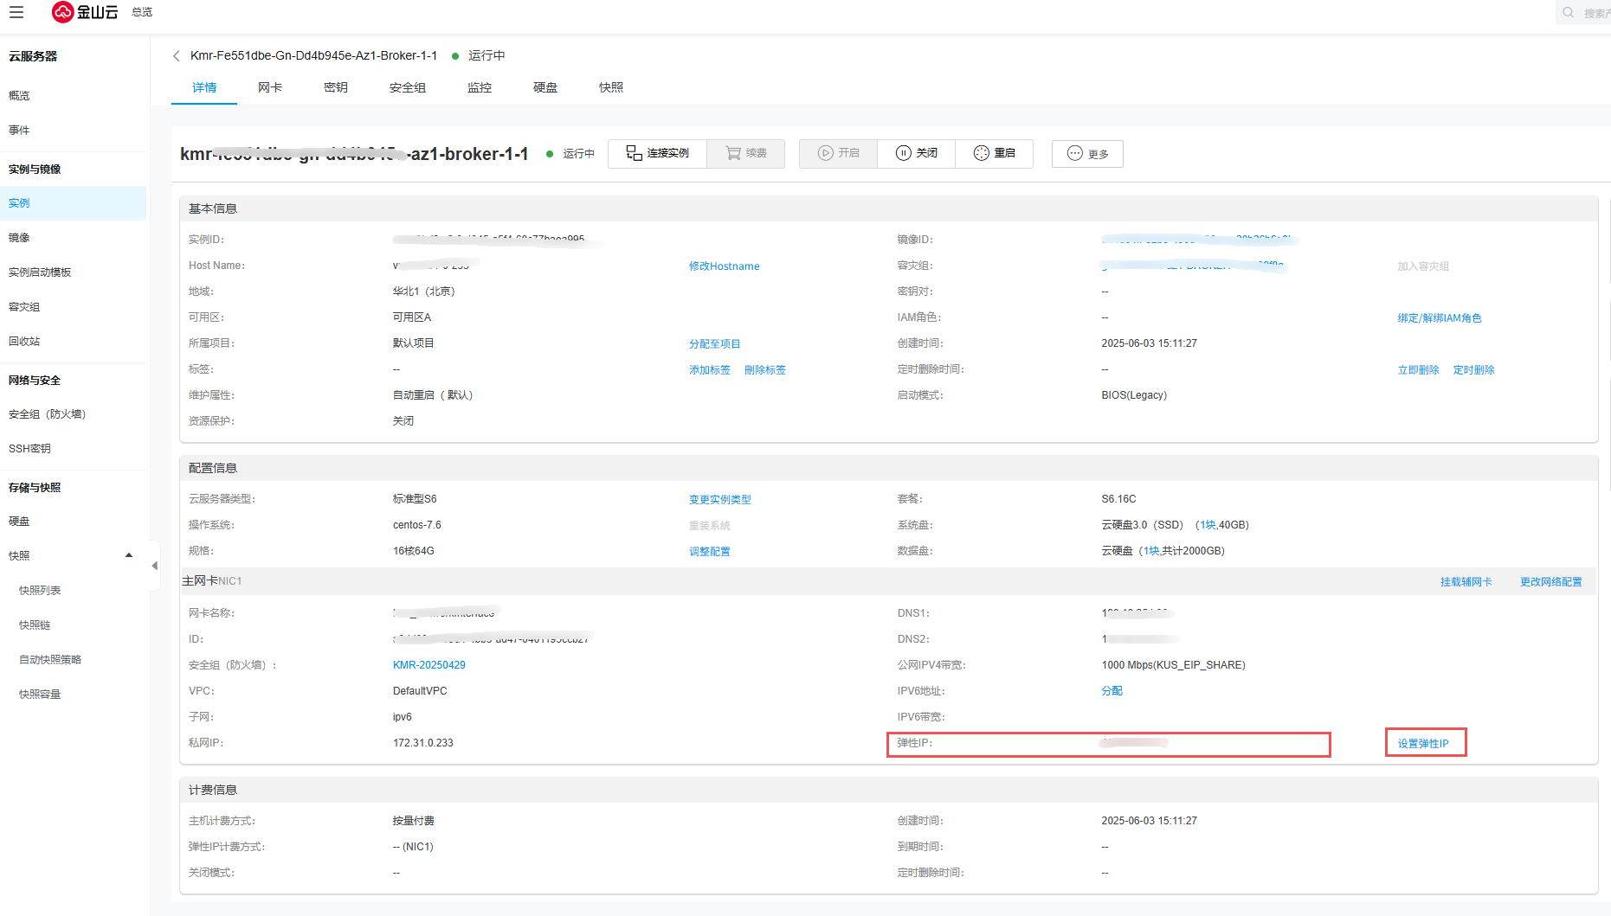Switch to the 网卡 tab

(x=270, y=87)
